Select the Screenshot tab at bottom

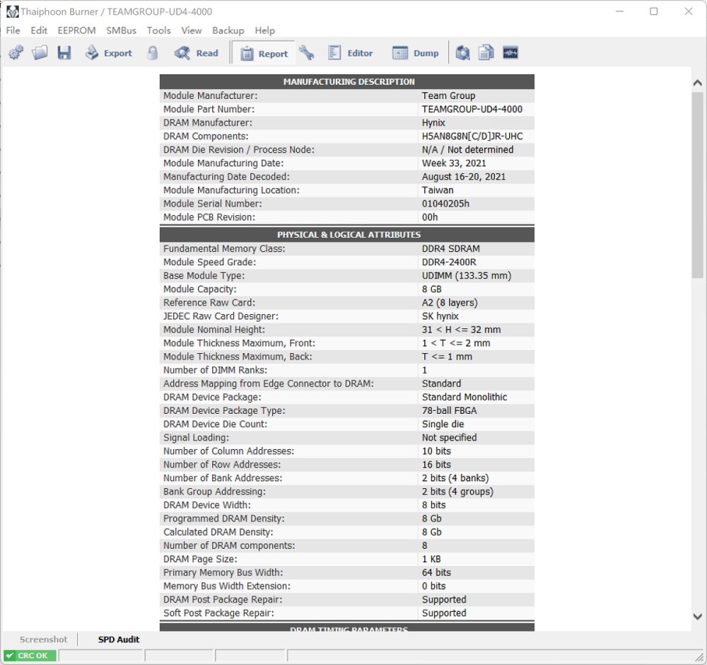[x=43, y=640]
